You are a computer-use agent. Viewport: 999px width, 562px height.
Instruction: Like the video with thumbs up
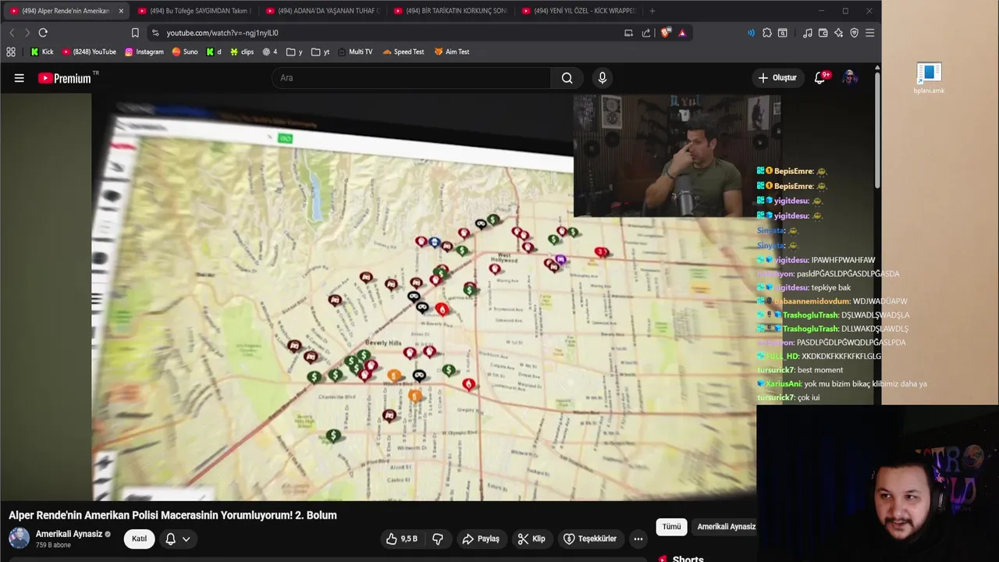pos(400,539)
